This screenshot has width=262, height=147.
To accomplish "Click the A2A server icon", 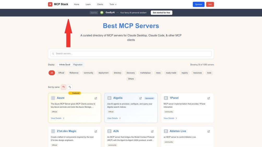I will tap(109, 131).
